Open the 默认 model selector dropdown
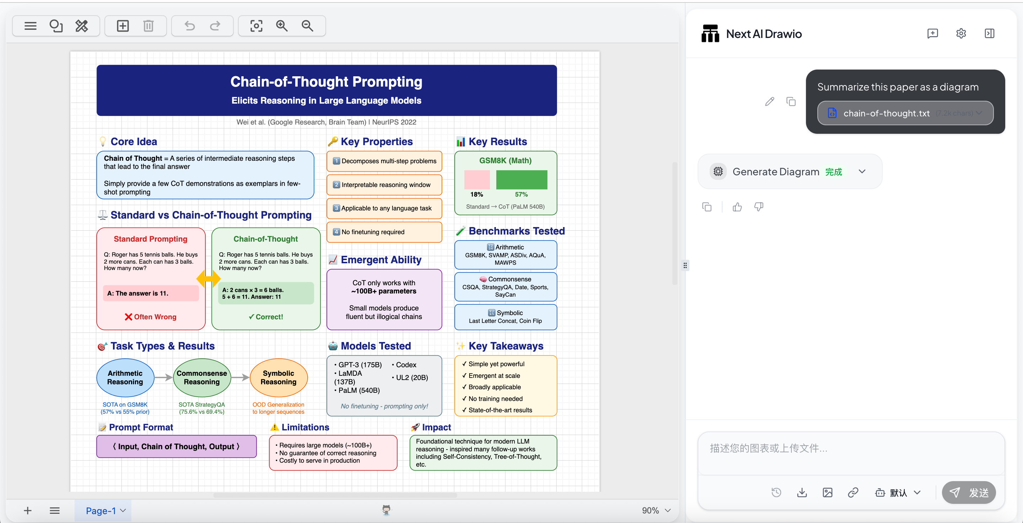Viewport: 1023px width, 523px height. click(898, 493)
